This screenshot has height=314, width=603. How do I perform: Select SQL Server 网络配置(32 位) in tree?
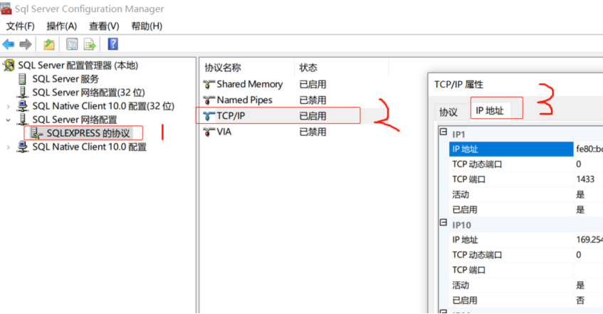88,93
